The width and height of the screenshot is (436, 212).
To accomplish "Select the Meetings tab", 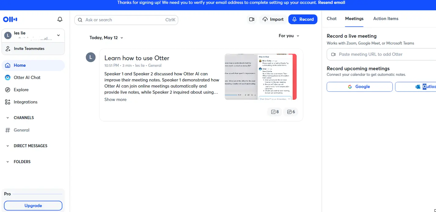I will (x=354, y=19).
